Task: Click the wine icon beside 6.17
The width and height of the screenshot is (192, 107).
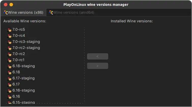Action: [x=9, y=85]
